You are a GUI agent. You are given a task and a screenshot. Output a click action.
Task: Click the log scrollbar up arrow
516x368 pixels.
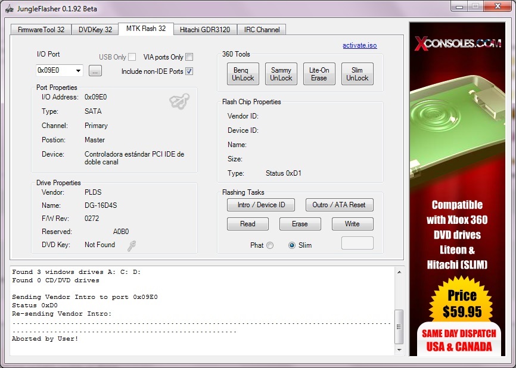click(399, 272)
